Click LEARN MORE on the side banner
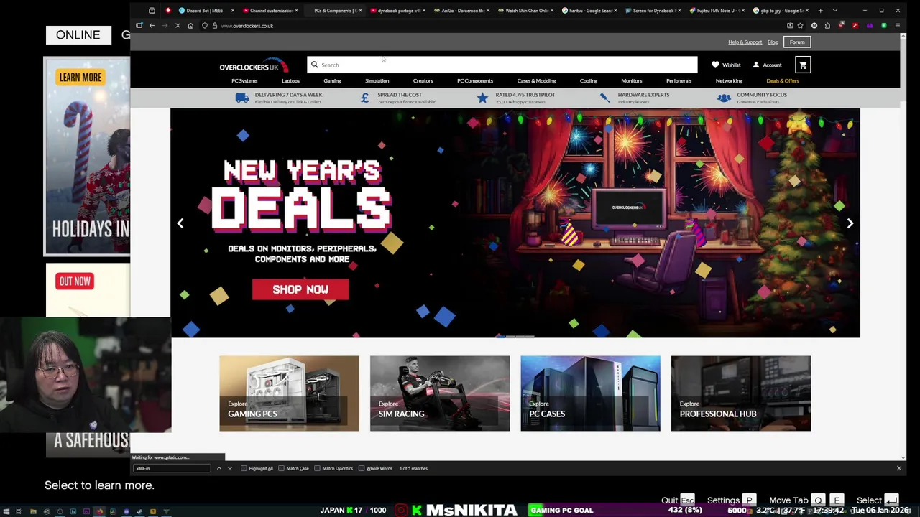 coord(80,78)
